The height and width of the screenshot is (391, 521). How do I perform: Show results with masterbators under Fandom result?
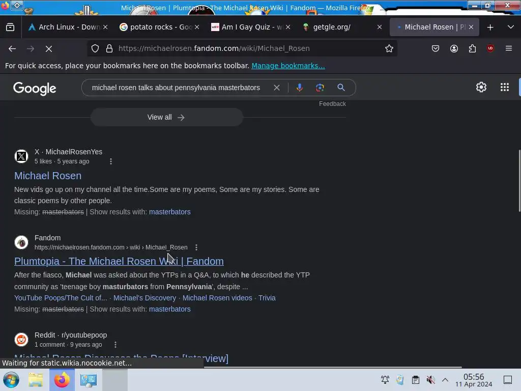tap(170, 309)
